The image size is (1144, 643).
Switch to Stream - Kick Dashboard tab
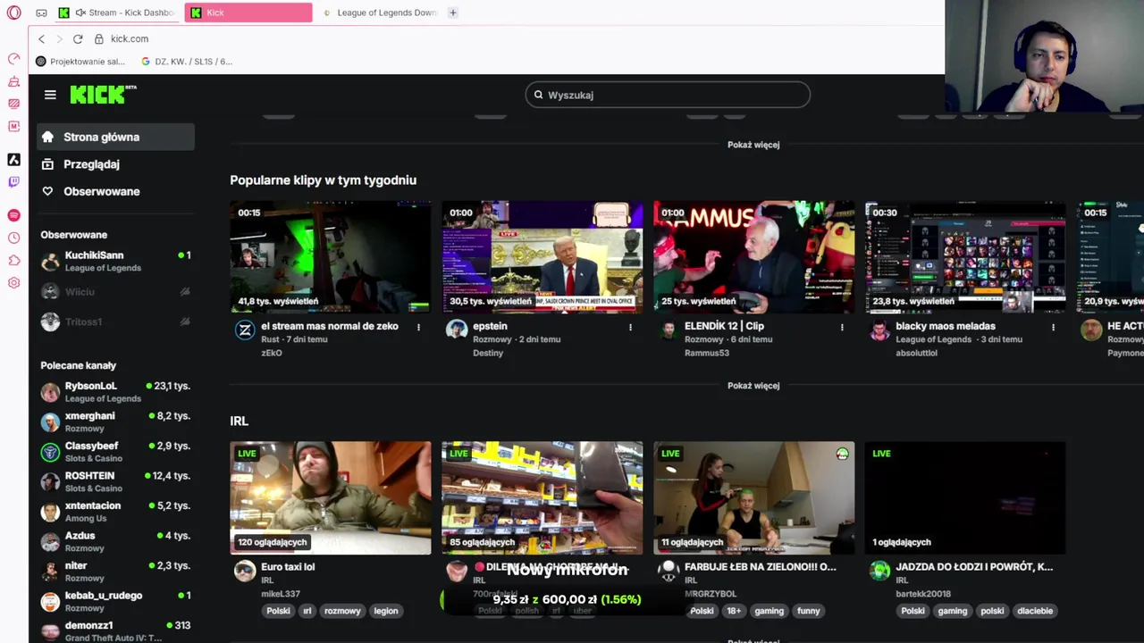(116, 13)
